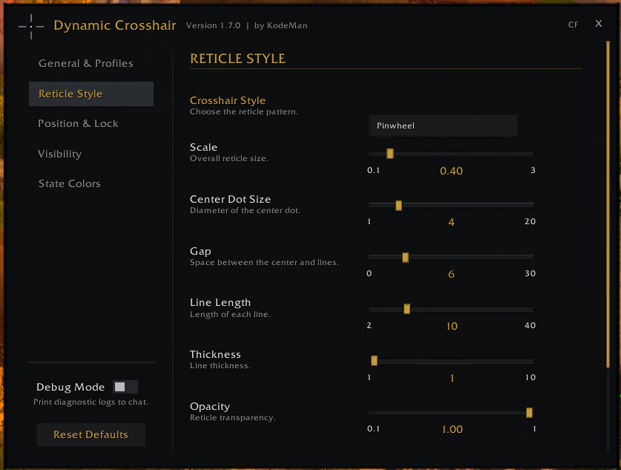Click the Gap slider handle
The width and height of the screenshot is (621, 470).
pos(405,257)
